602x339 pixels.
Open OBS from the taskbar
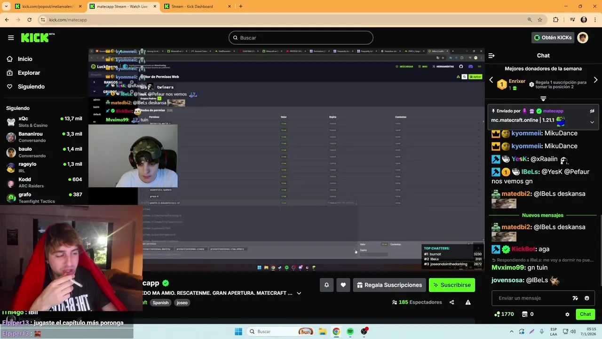point(364,331)
